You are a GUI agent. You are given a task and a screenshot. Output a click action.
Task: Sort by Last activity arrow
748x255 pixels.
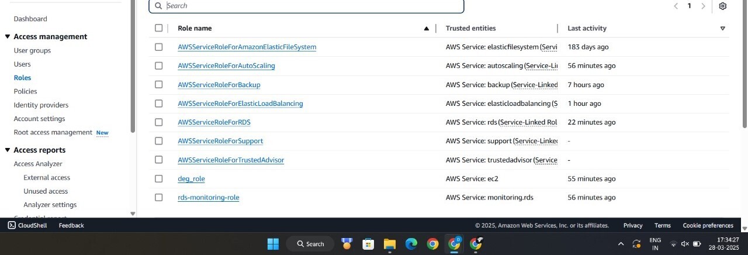(722, 28)
